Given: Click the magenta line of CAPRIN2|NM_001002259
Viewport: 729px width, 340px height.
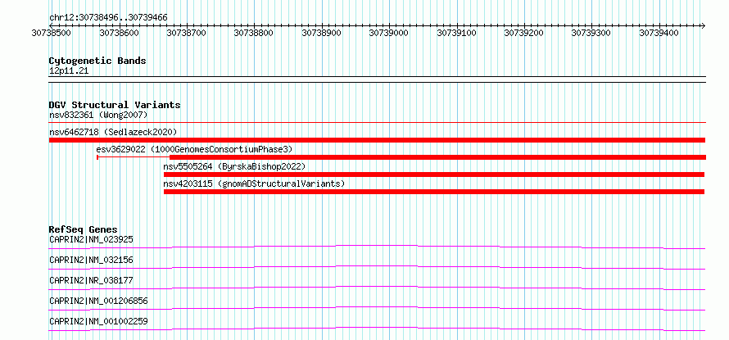Looking at the screenshot, I should click(x=377, y=329).
